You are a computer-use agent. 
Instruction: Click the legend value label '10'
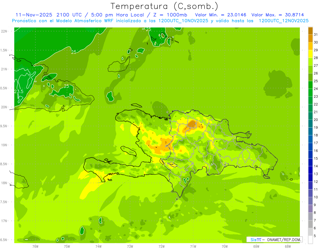(316, 197)
